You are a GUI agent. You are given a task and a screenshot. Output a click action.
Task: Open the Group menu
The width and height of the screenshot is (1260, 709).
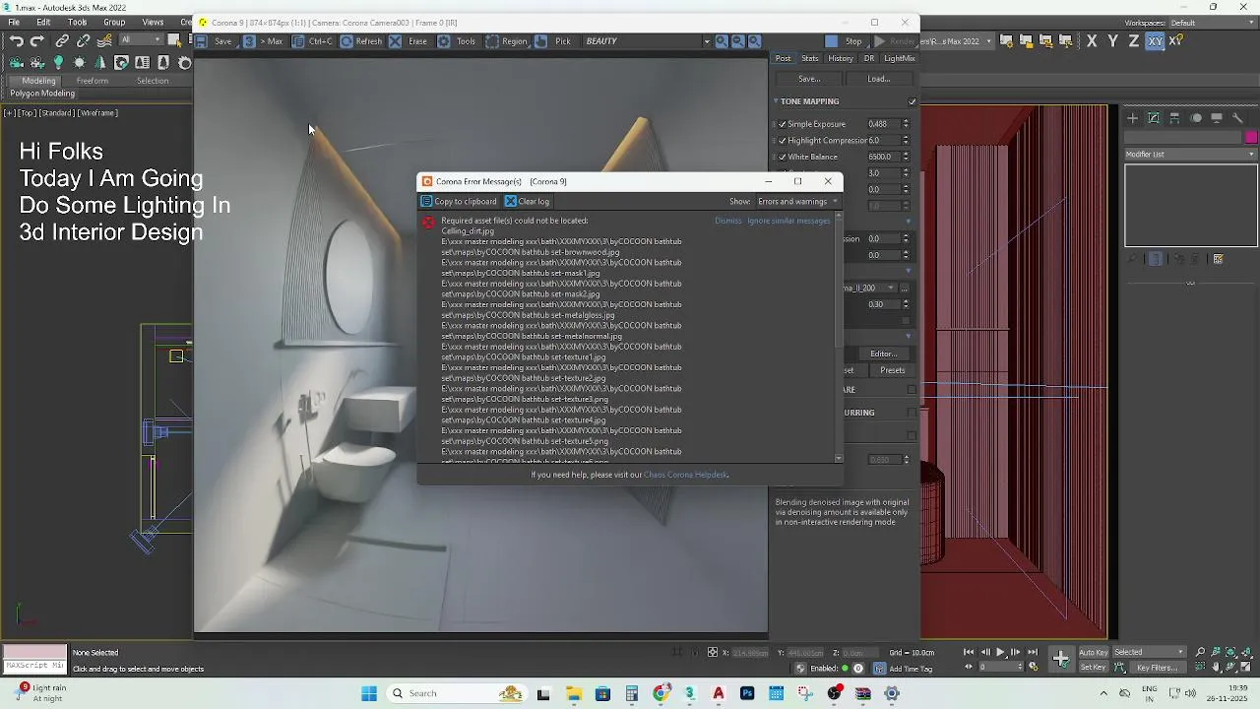[114, 22]
